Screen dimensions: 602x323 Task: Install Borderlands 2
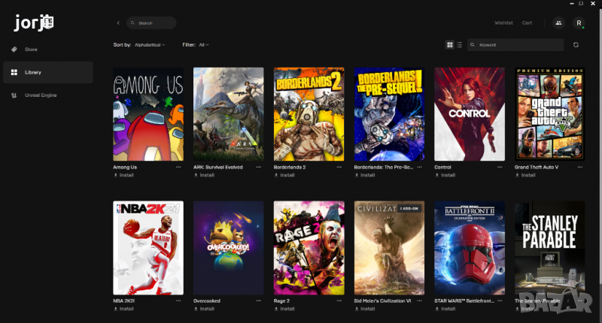[284, 175]
